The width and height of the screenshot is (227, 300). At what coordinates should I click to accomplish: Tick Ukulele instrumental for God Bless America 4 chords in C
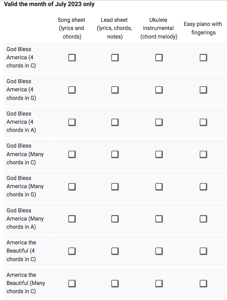[x=159, y=58]
